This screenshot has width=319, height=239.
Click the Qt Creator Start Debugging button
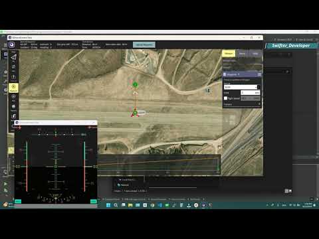point(5,190)
